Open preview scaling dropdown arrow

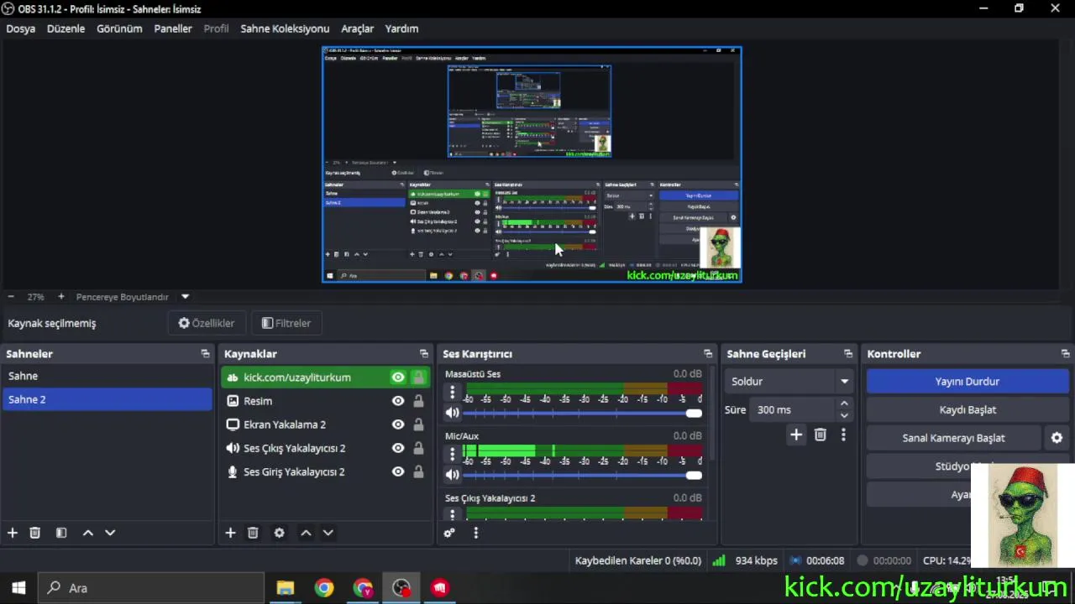[185, 297]
